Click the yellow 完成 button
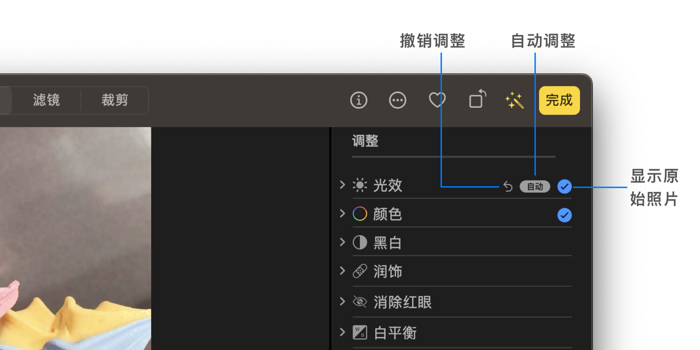This screenshot has height=350, width=700. pos(559,100)
